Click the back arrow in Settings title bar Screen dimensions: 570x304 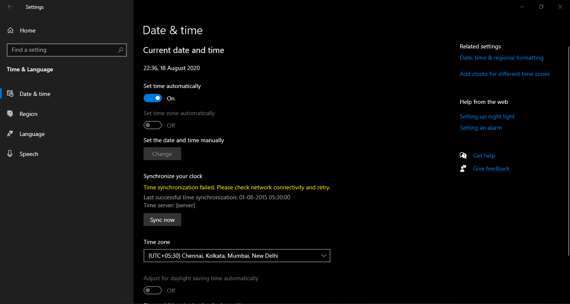pos(10,7)
